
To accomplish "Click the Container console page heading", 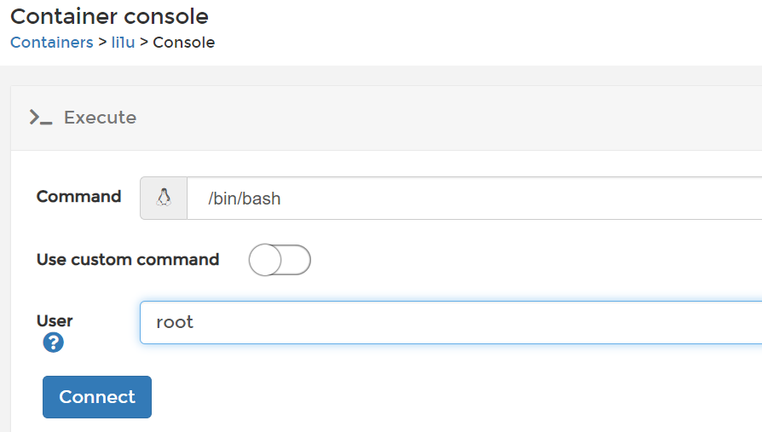I will (109, 15).
